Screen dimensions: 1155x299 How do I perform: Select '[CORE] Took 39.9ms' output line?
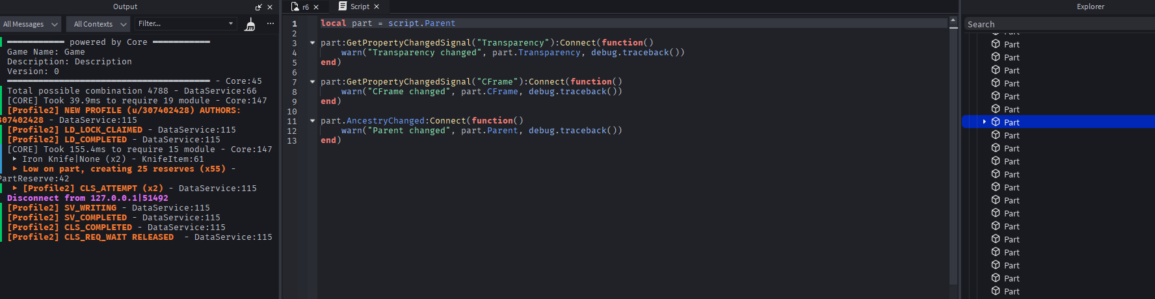(x=137, y=101)
